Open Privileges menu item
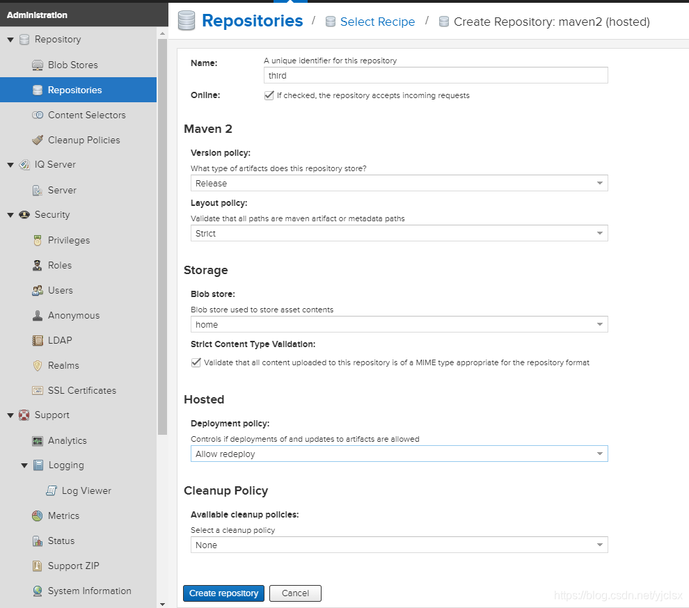 point(78,240)
